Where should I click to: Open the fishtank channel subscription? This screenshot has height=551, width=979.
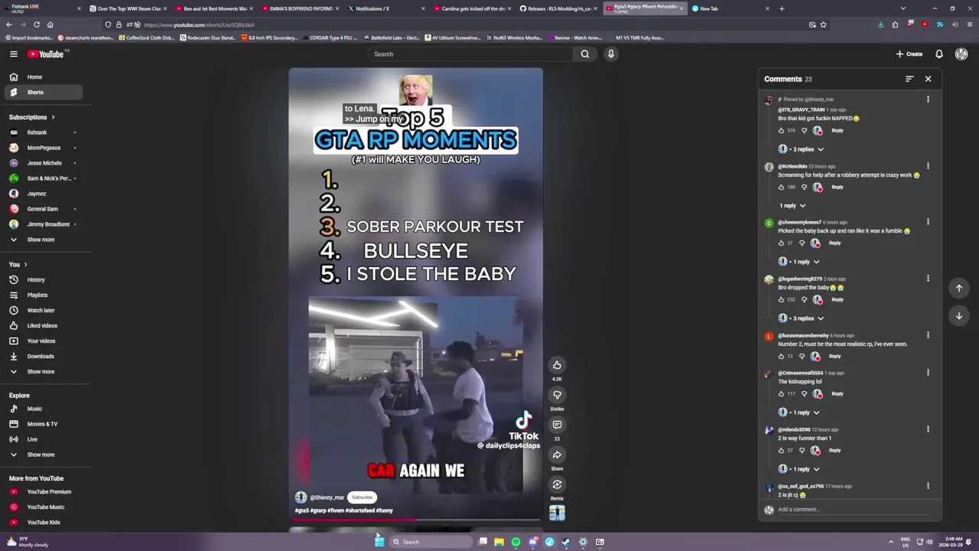click(x=44, y=132)
